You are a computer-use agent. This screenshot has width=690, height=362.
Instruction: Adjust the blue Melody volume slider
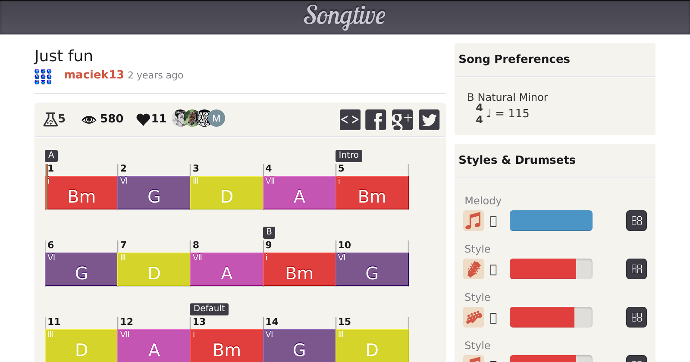551,221
